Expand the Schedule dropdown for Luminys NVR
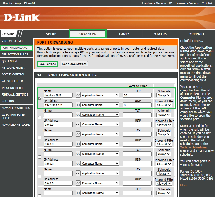The height and width of the screenshot is (197, 215). [164, 95]
